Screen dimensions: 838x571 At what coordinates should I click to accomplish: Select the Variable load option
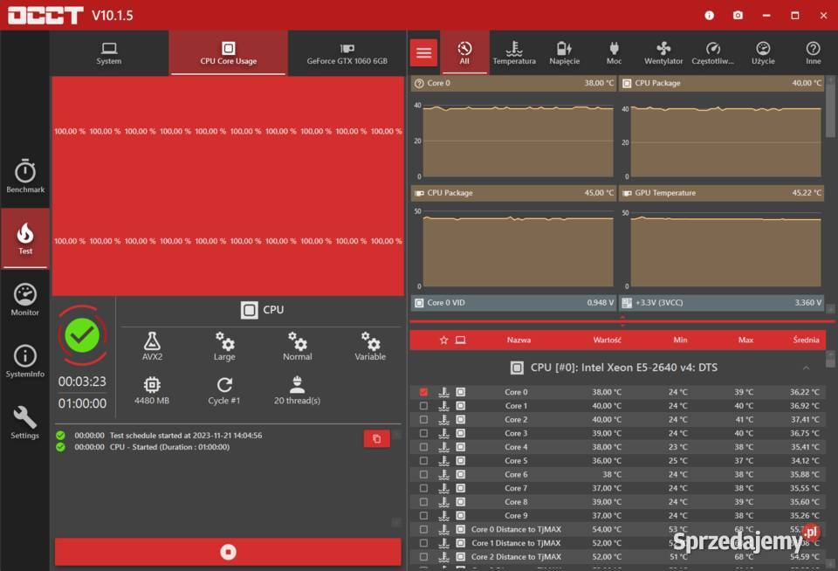coord(370,346)
